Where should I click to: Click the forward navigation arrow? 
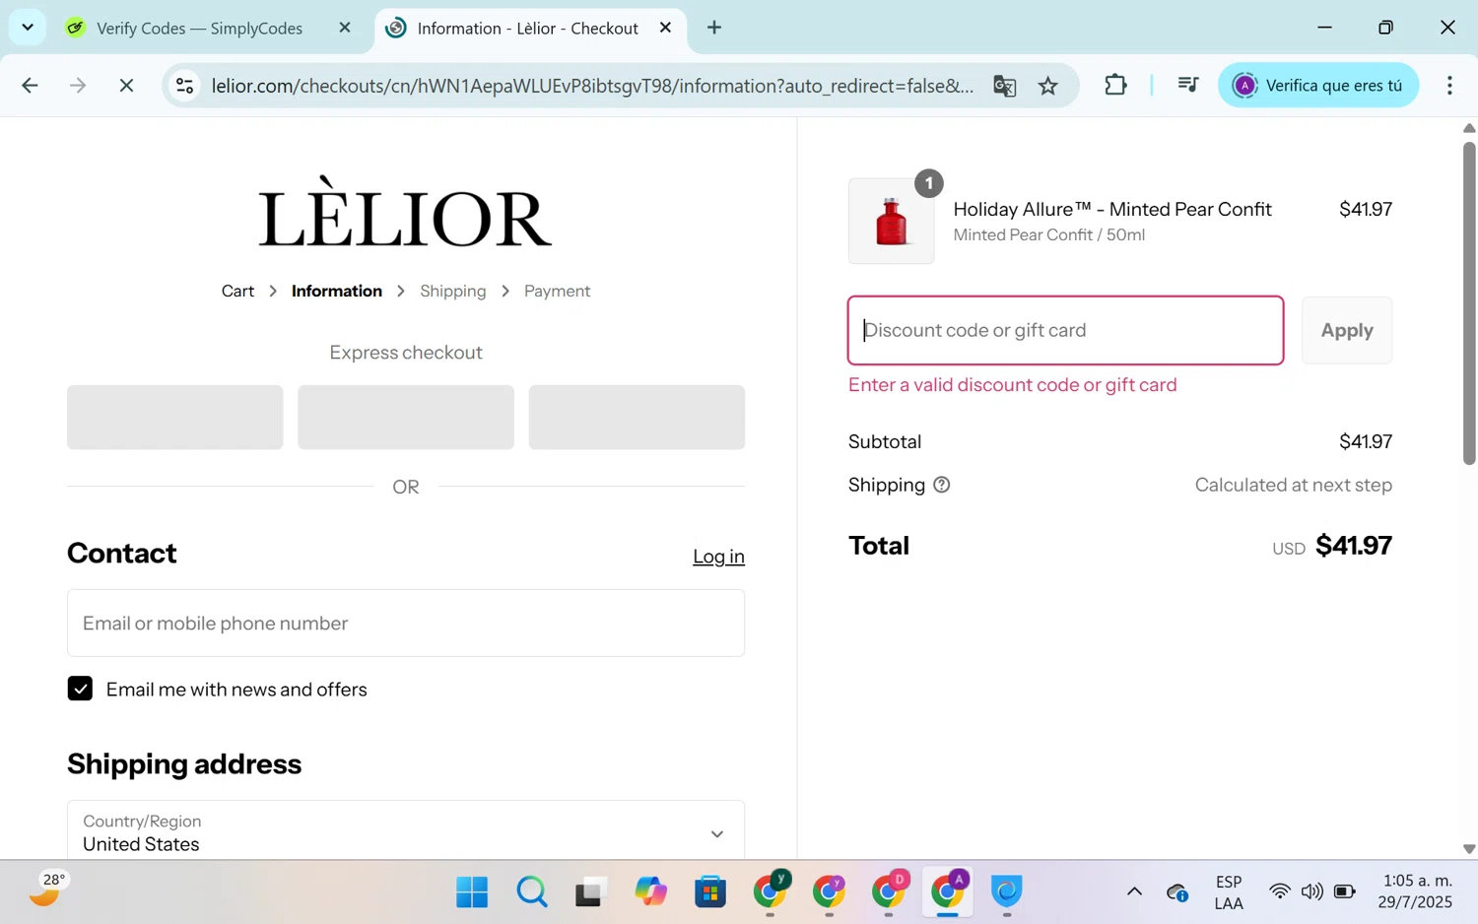click(78, 86)
